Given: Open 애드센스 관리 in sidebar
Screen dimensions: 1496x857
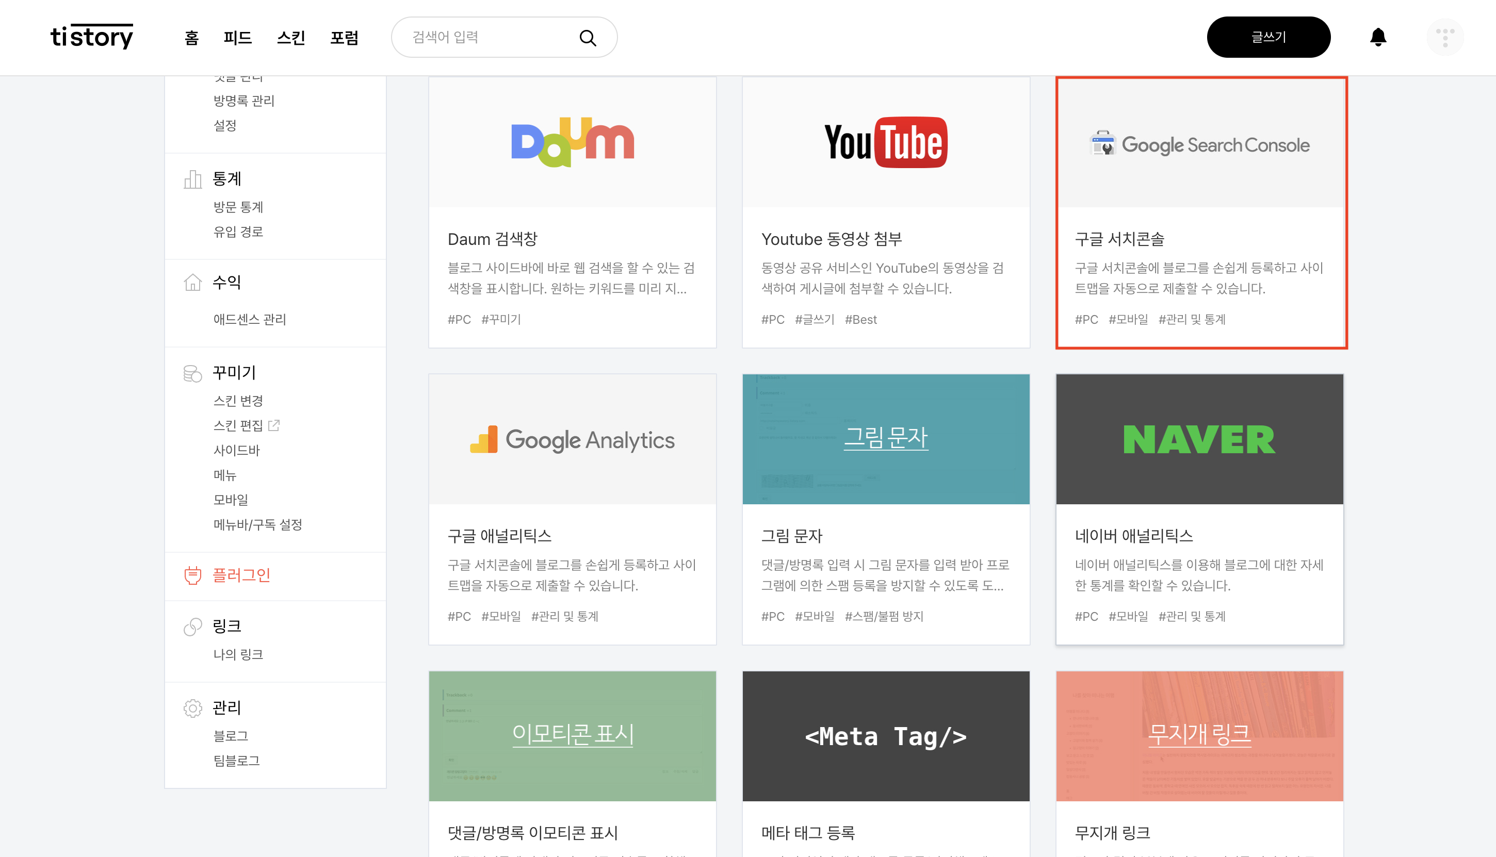Looking at the screenshot, I should [249, 319].
